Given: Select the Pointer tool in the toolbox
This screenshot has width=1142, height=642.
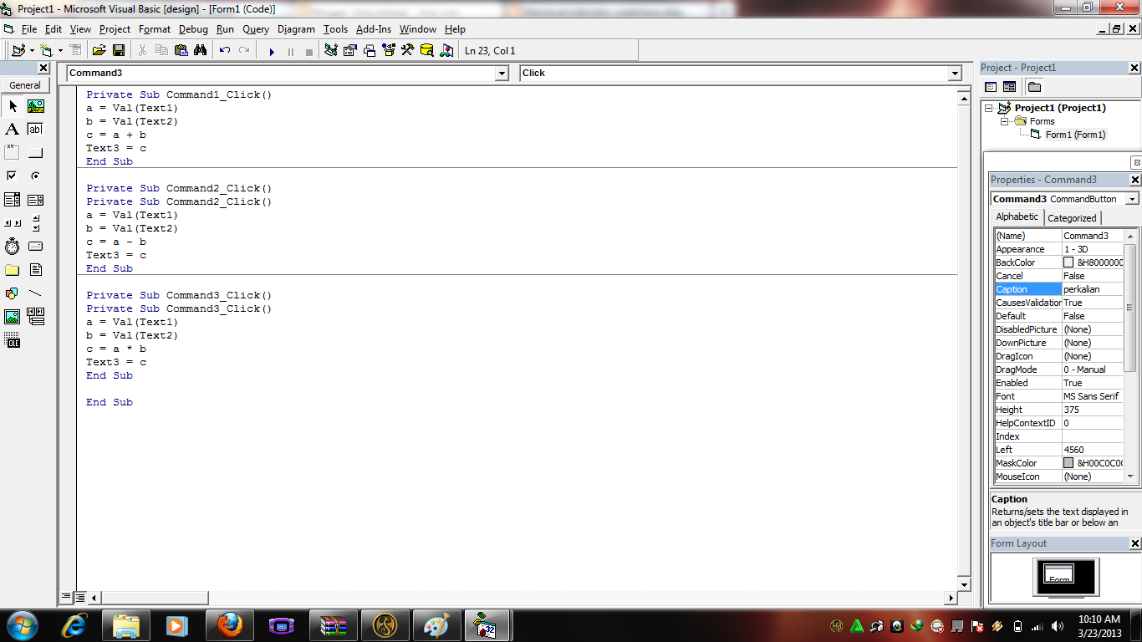Looking at the screenshot, I should coord(13,106).
